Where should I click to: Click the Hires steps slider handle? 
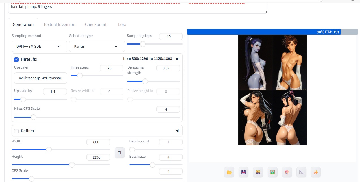click(80, 76)
